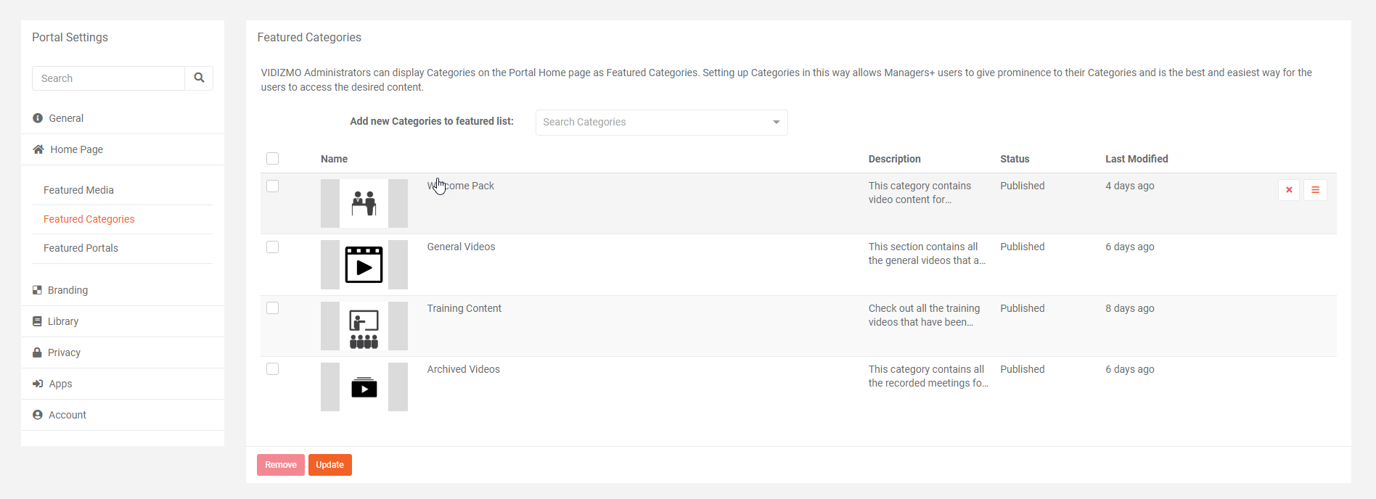Viewport: 1376px width, 499px height.
Task: Open the Welcome Pack category thumbnail
Action: [364, 204]
